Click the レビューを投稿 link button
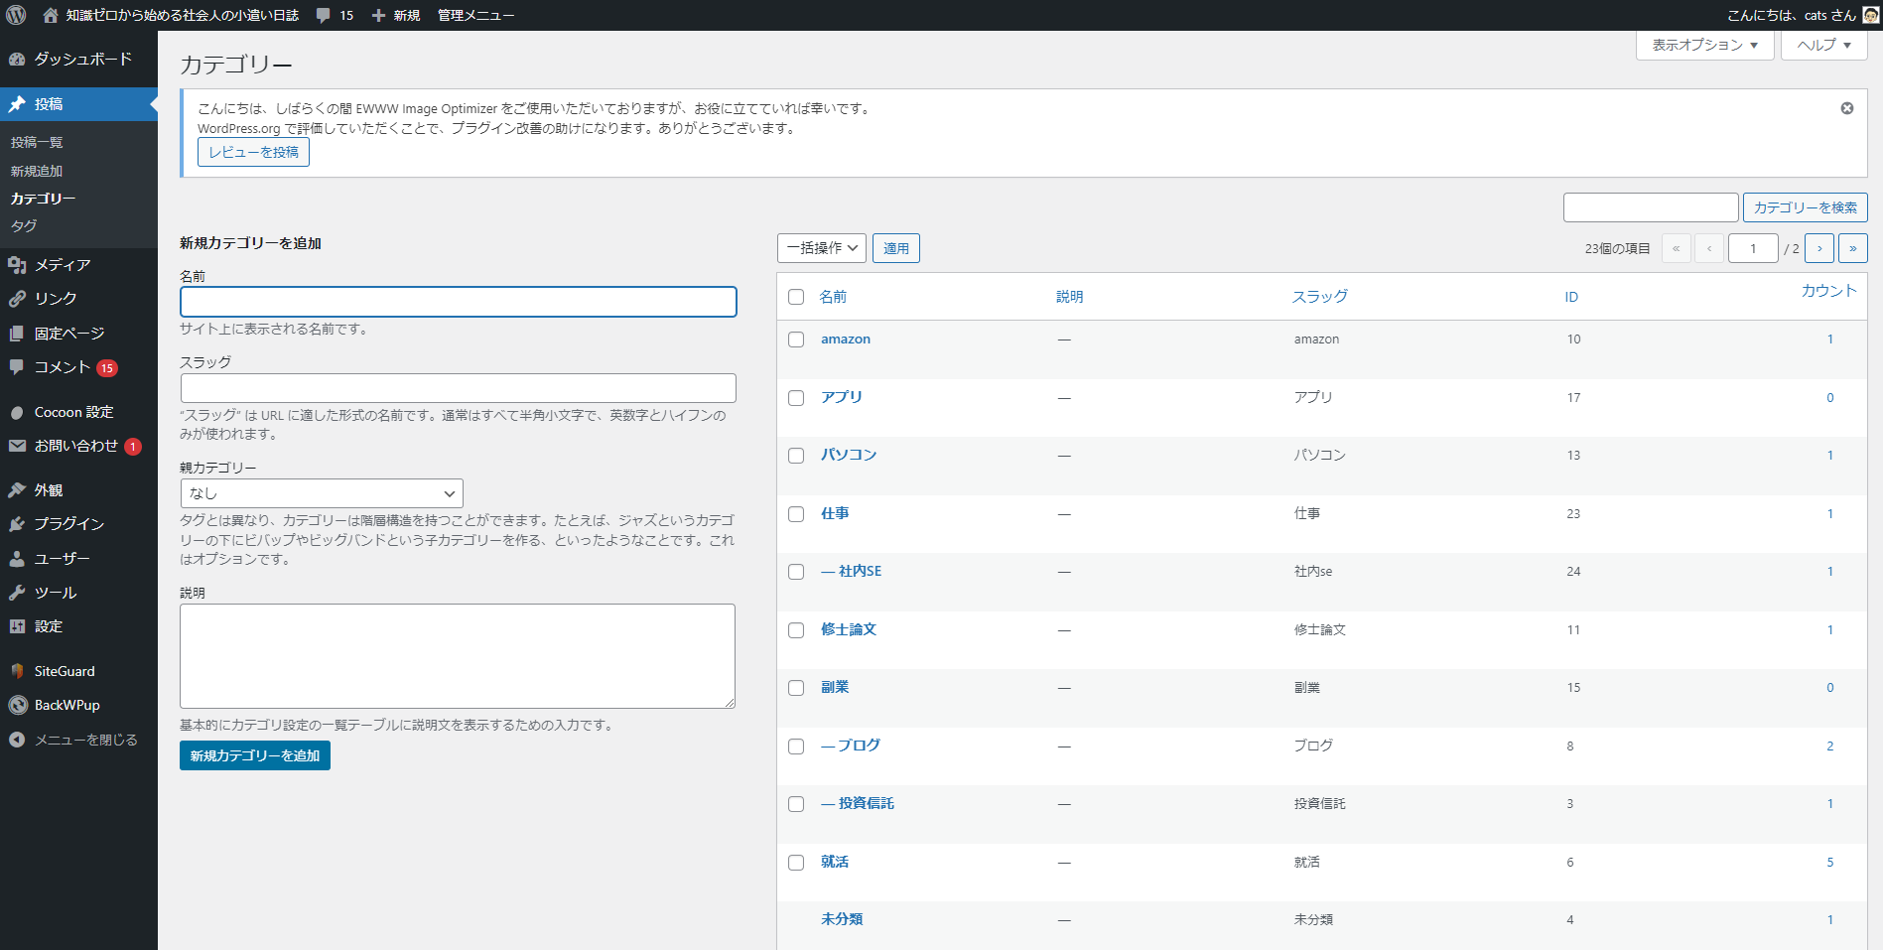Screen dimensions: 1883x950 click(253, 152)
